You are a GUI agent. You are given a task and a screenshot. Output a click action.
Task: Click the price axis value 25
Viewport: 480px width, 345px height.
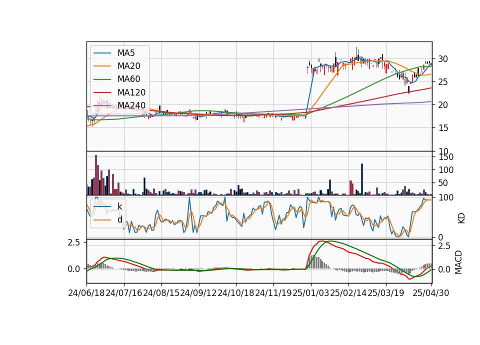pyautogui.click(x=443, y=82)
